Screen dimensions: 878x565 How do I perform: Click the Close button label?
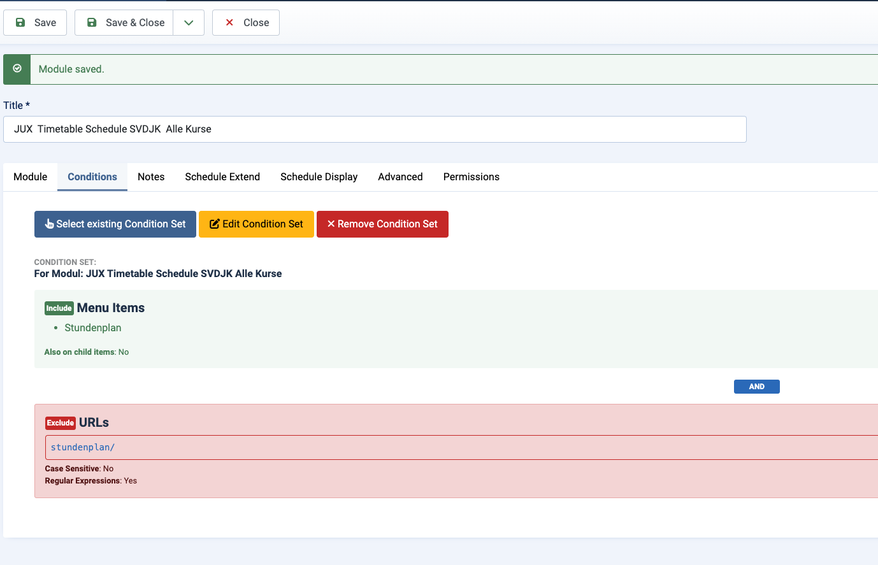click(x=256, y=22)
